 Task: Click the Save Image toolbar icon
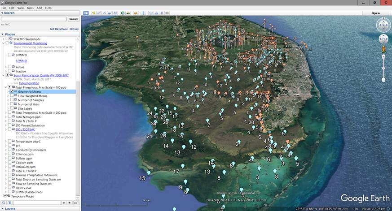162,13
